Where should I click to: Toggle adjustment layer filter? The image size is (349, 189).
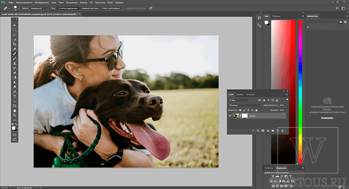(264, 100)
